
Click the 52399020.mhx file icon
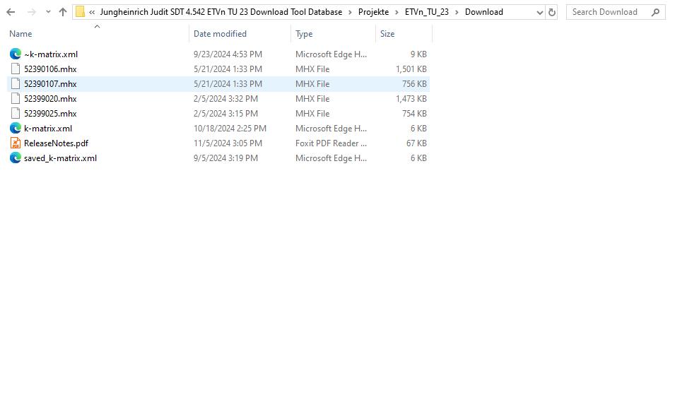pos(15,99)
